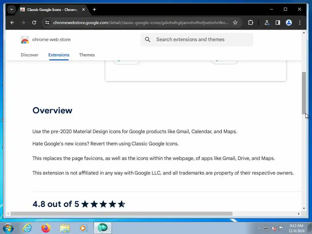Open the Extensions puzzle icon

pos(250,23)
